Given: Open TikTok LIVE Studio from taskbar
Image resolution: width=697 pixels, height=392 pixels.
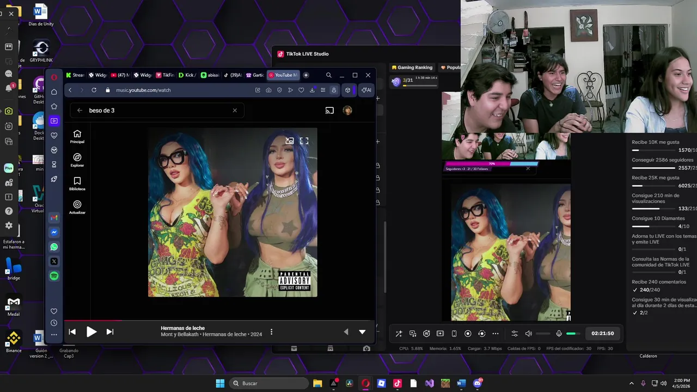Looking at the screenshot, I should [x=398, y=383].
